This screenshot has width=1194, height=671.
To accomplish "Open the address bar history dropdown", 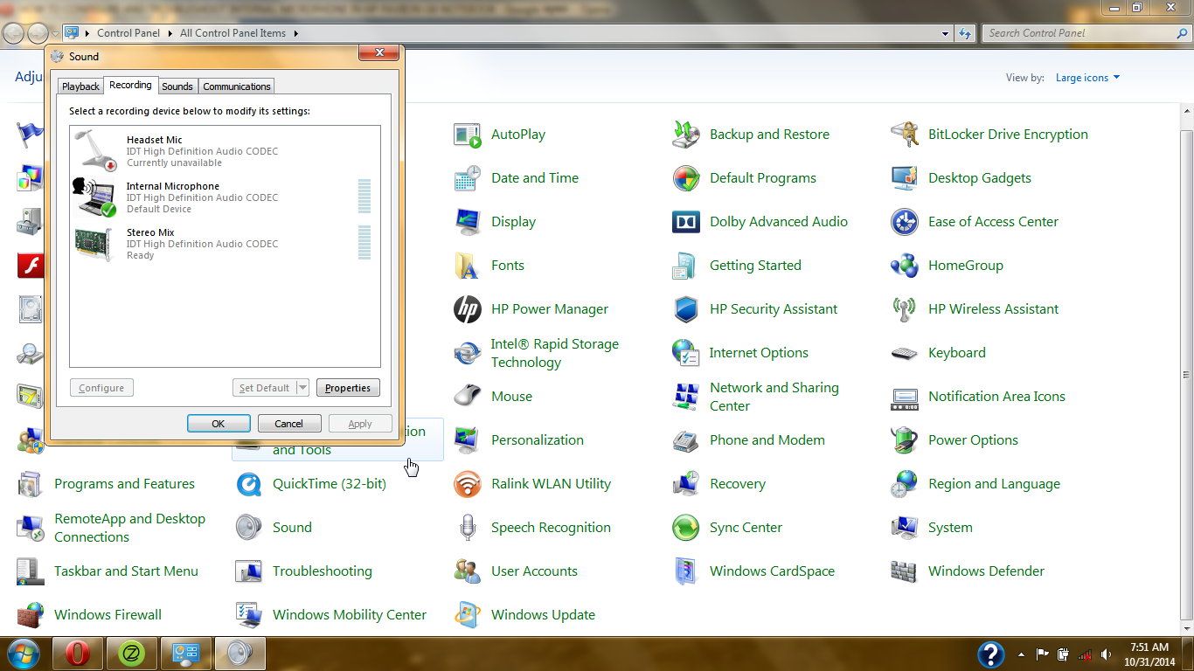I will pyautogui.click(x=945, y=32).
